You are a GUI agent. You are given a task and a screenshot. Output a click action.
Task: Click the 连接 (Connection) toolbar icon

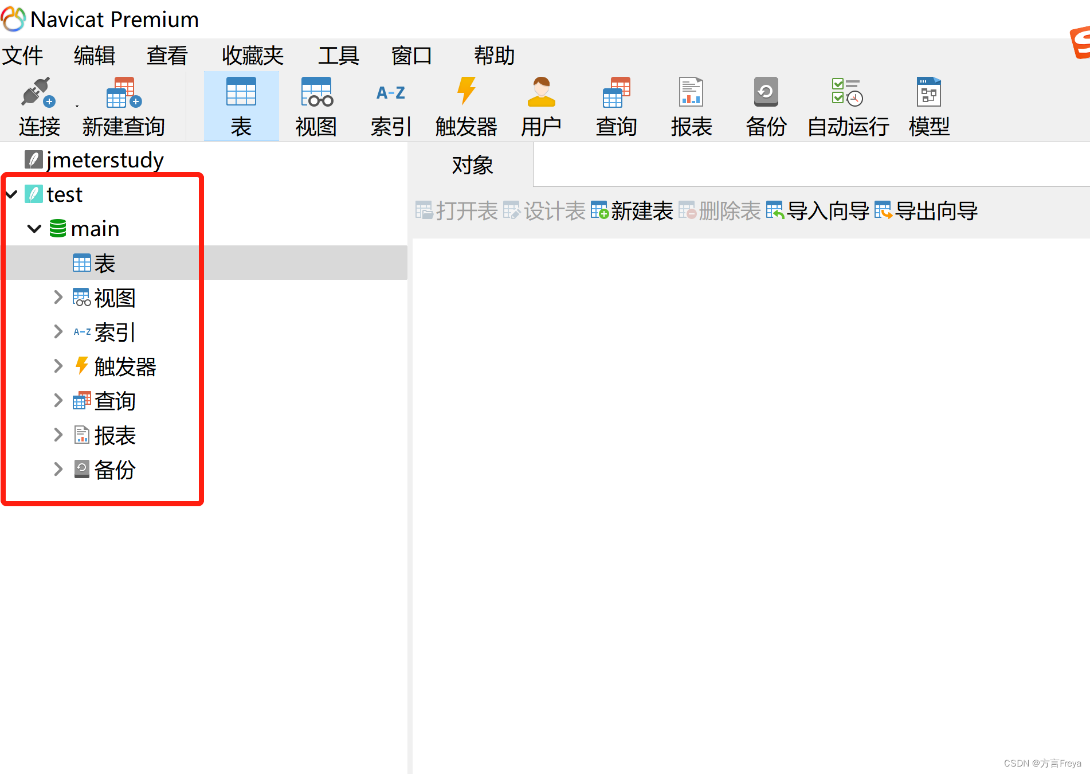pos(38,105)
